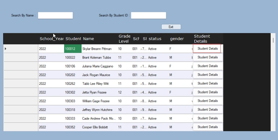The height and width of the screenshot is (140, 278).
Task: Click the Exit button
Action: (x=171, y=27)
